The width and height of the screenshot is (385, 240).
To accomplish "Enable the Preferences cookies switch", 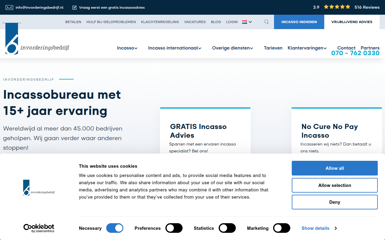I will click(x=174, y=228).
